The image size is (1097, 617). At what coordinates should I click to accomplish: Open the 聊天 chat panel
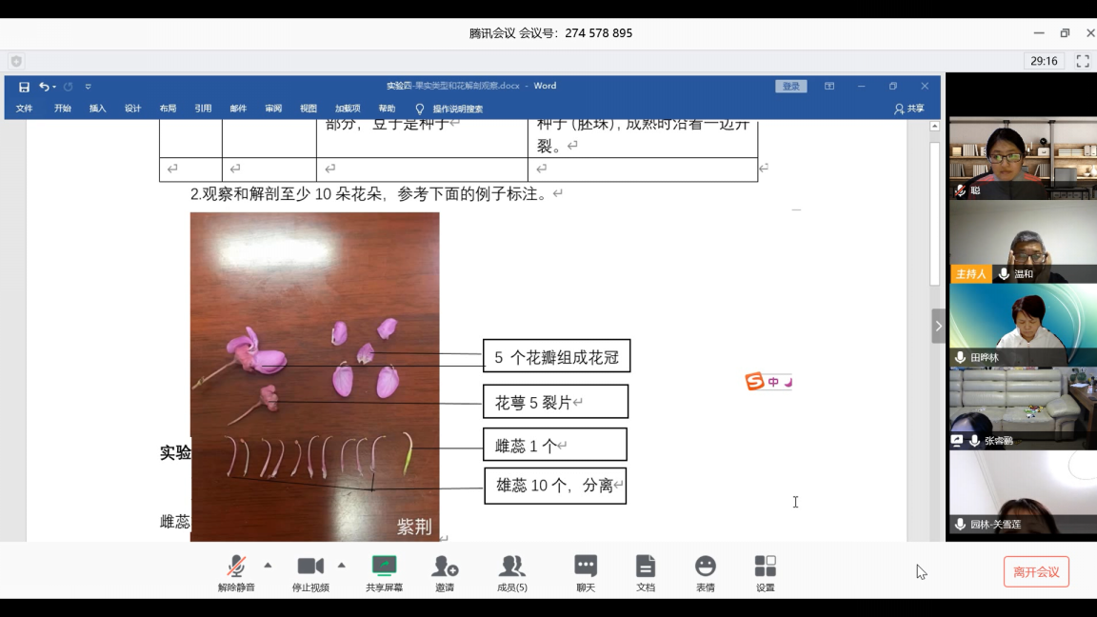[586, 573]
